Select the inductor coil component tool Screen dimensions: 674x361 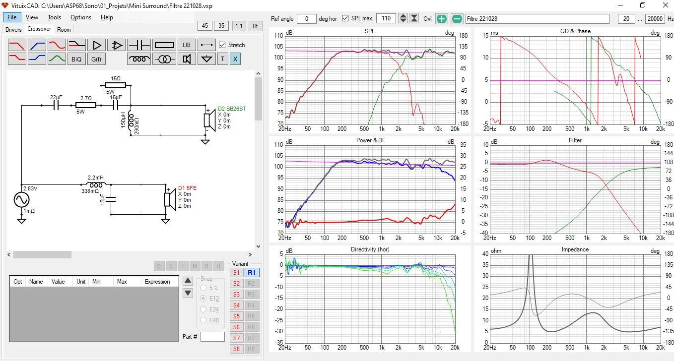(x=139, y=59)
